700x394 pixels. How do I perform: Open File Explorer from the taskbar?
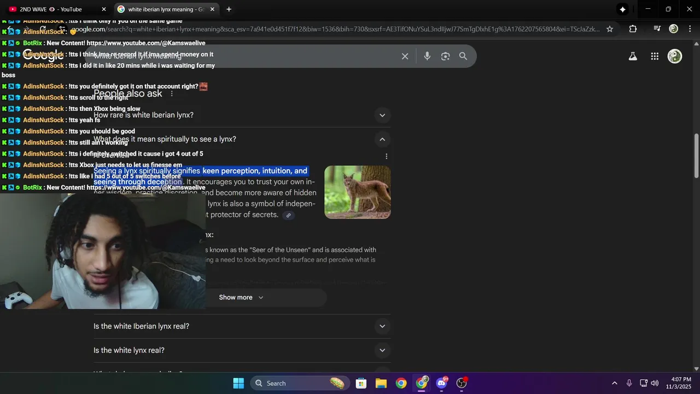(381, 383)
